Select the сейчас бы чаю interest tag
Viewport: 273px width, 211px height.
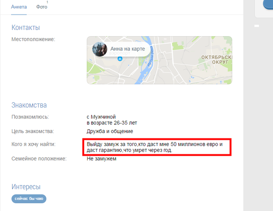tap(29, 199)
